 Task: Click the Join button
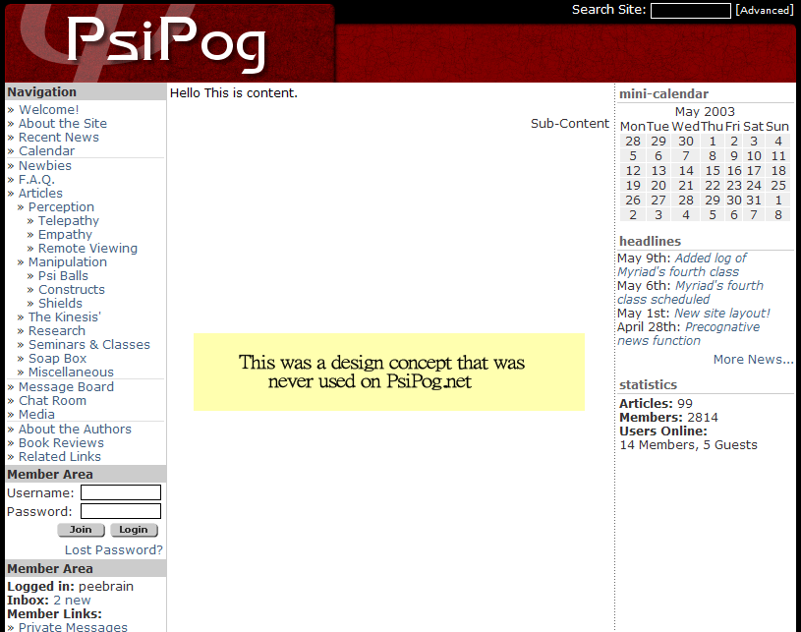click(x=81, y=530)
